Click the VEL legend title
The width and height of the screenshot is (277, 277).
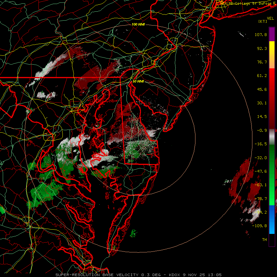pyautogui.click(x=270, y=18)
